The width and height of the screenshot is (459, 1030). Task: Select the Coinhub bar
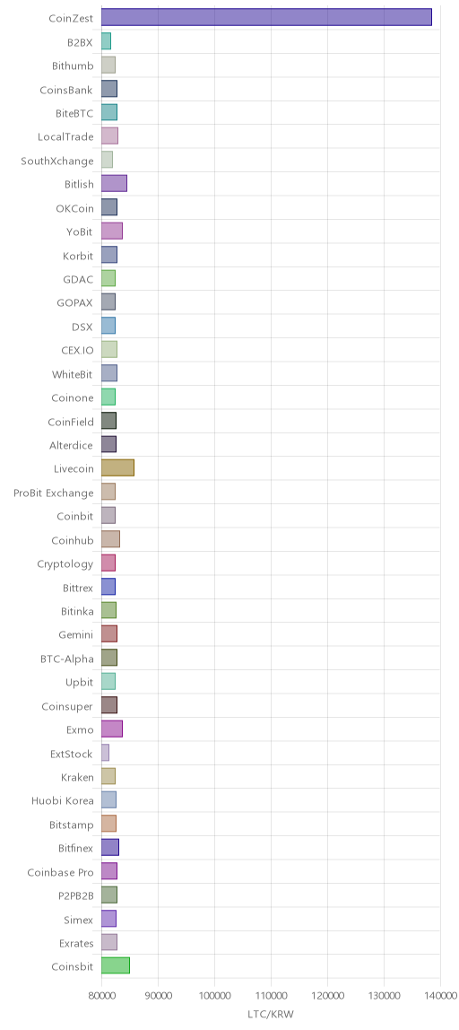[x=110, y=538]
